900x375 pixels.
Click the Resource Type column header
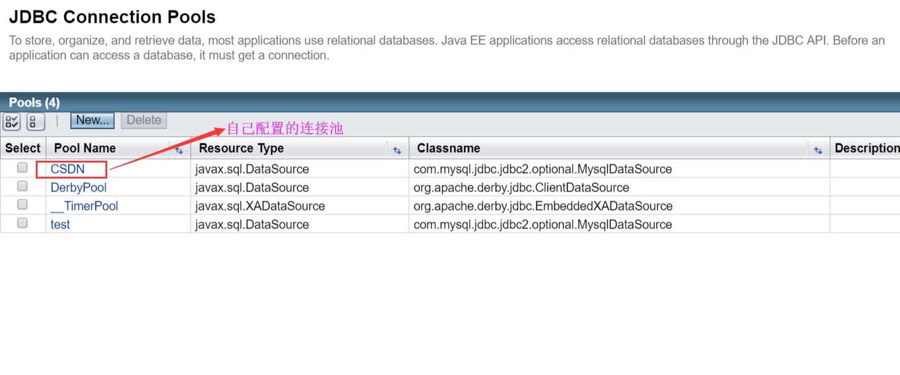242,148
